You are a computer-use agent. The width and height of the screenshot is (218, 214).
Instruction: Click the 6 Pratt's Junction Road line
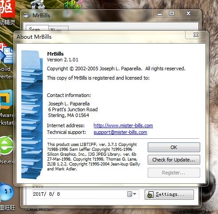click(73, 109)
